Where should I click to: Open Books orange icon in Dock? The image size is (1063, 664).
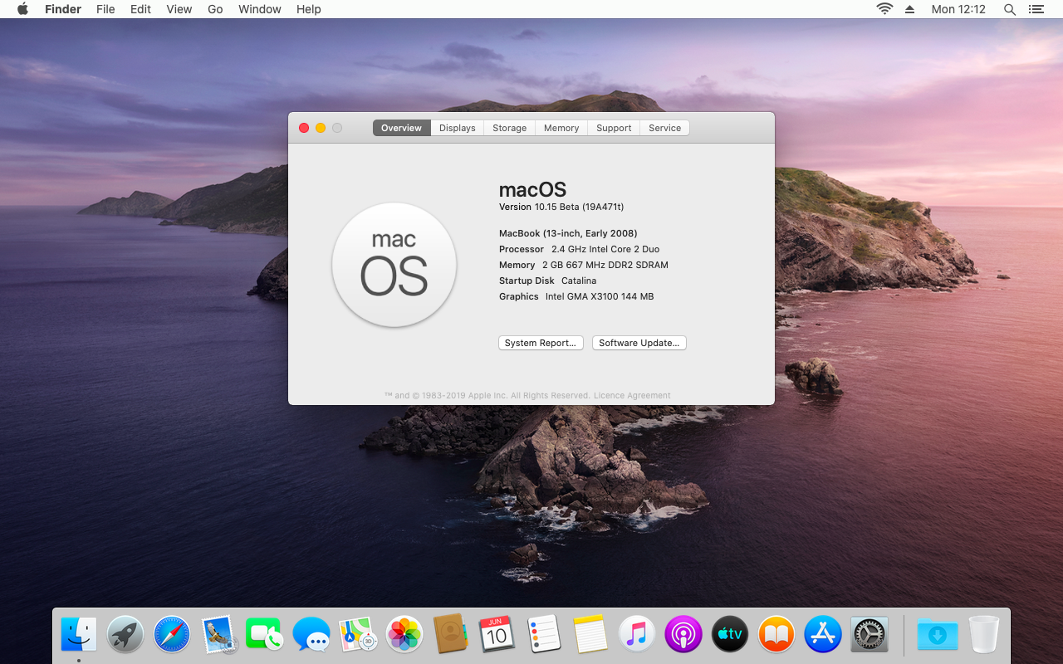776,635
